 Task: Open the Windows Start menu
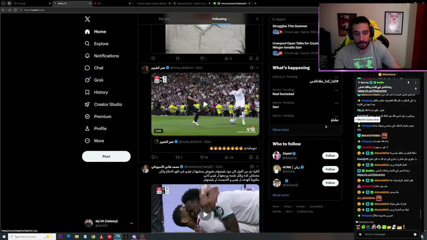pos(3,237)
